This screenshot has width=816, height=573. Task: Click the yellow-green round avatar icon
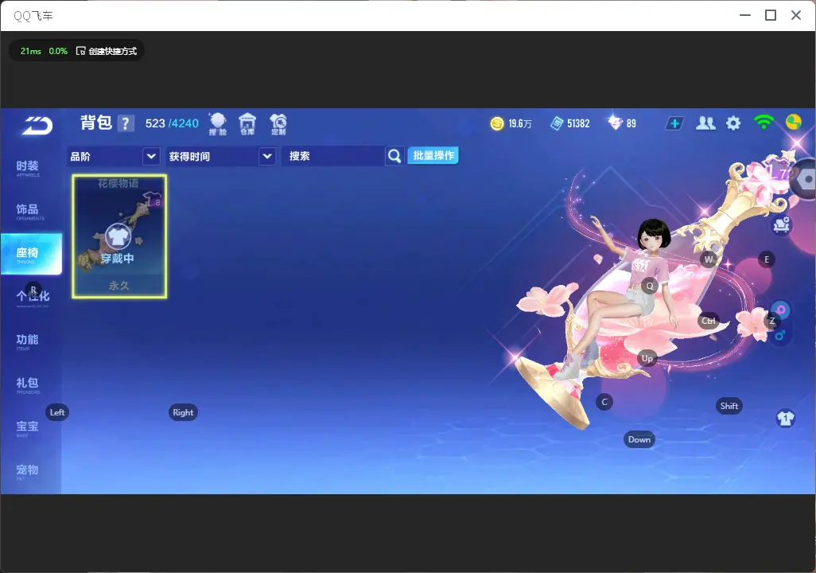point(793,123)
